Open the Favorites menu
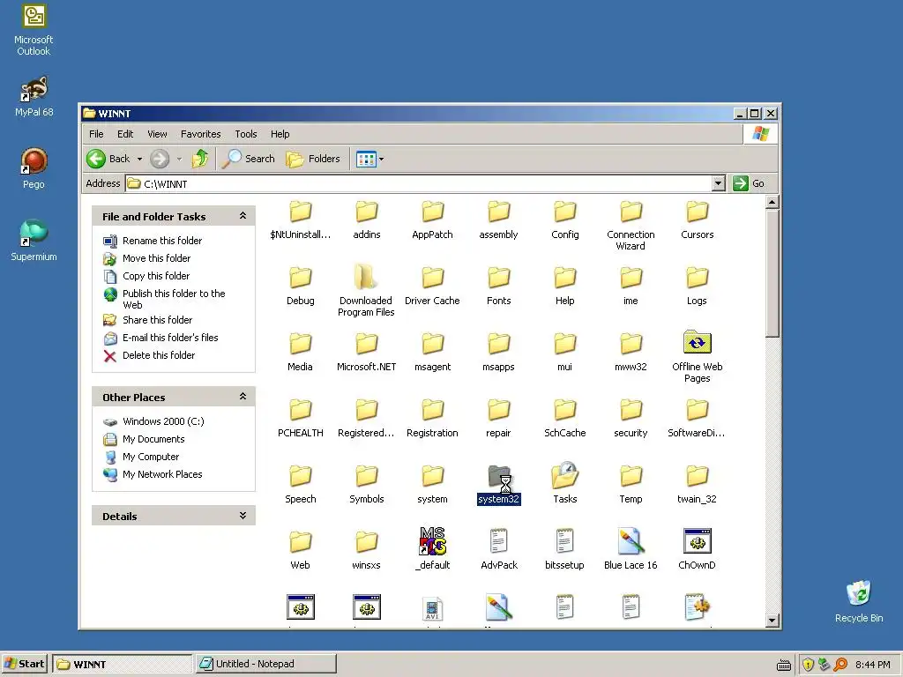The image size is (903, 677). pos(200,134)
